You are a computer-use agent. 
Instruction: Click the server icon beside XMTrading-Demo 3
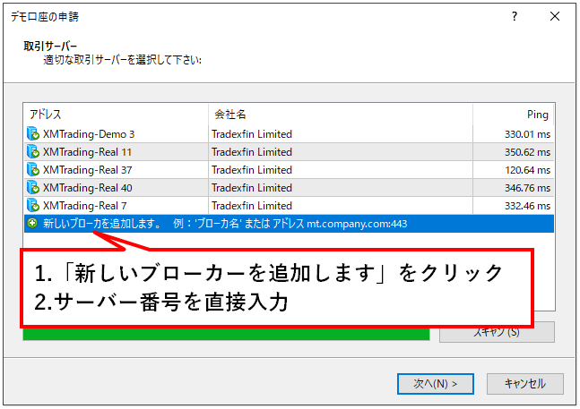point(33,133)
